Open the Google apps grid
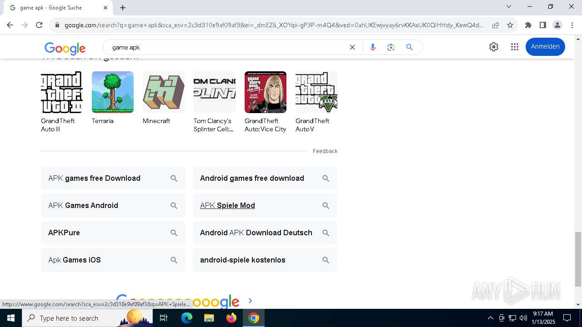Screen dimensions: 582x327 (515, 47)
